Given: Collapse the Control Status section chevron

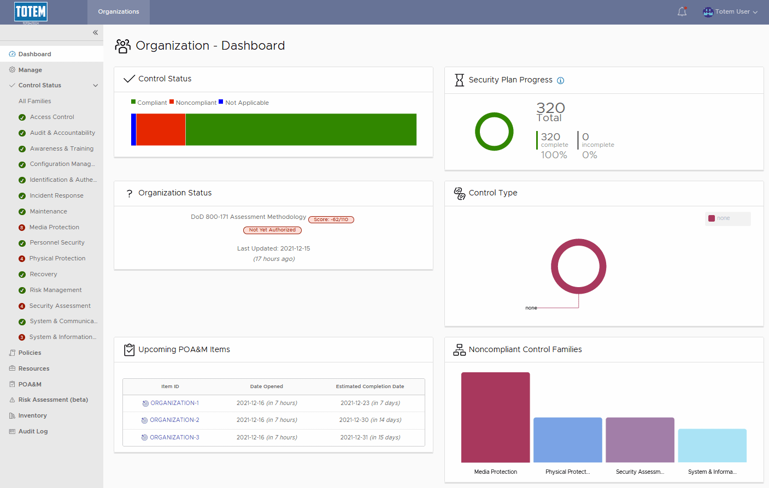Looking at the screenshot, I should pyautogui.click(x=96, y=85).
